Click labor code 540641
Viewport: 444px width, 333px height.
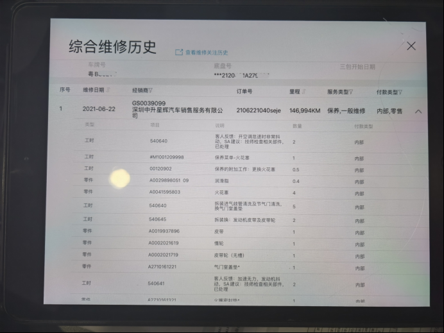tap(156, 284)
